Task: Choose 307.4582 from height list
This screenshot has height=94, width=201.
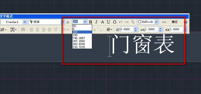Action: point(82,41)
